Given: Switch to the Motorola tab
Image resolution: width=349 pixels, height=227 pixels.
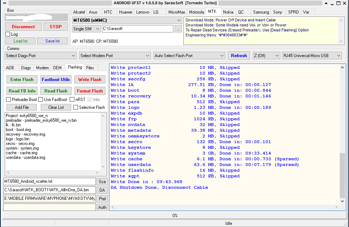Looking at the screenshot, I should (197, 12).
